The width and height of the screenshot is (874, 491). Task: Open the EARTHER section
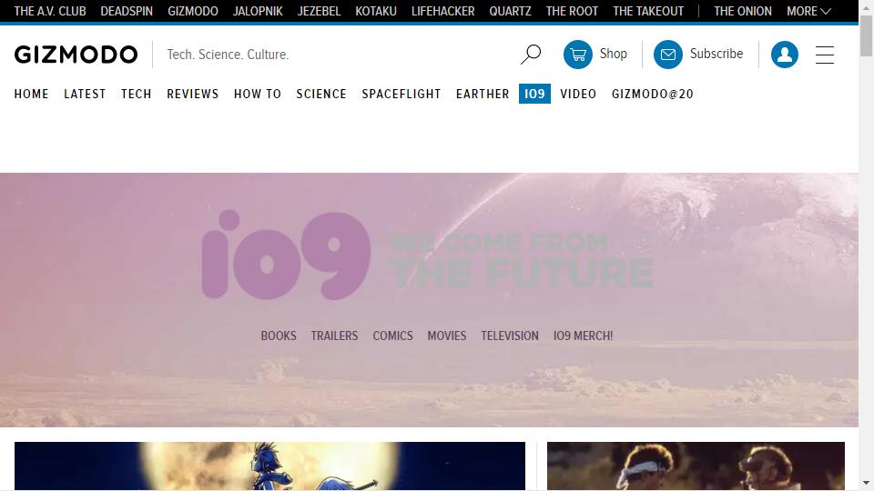click(483, 94)
